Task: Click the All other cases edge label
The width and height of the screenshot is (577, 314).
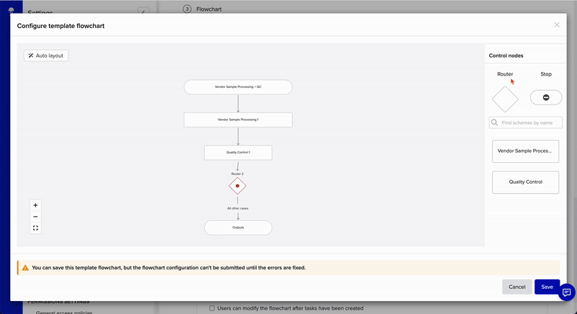Action: tap(238, 208)
